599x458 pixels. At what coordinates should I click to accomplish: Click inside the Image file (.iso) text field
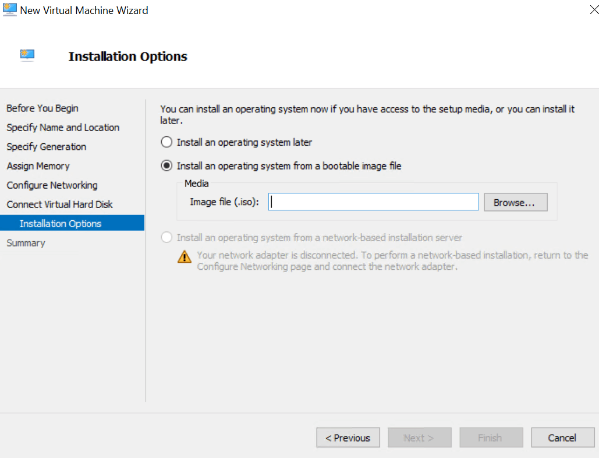point(373,202)
